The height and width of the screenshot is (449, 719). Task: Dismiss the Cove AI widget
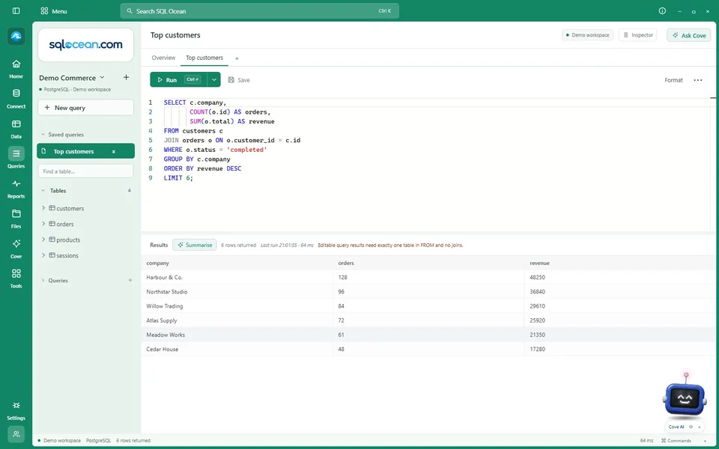tap(700, 427)
